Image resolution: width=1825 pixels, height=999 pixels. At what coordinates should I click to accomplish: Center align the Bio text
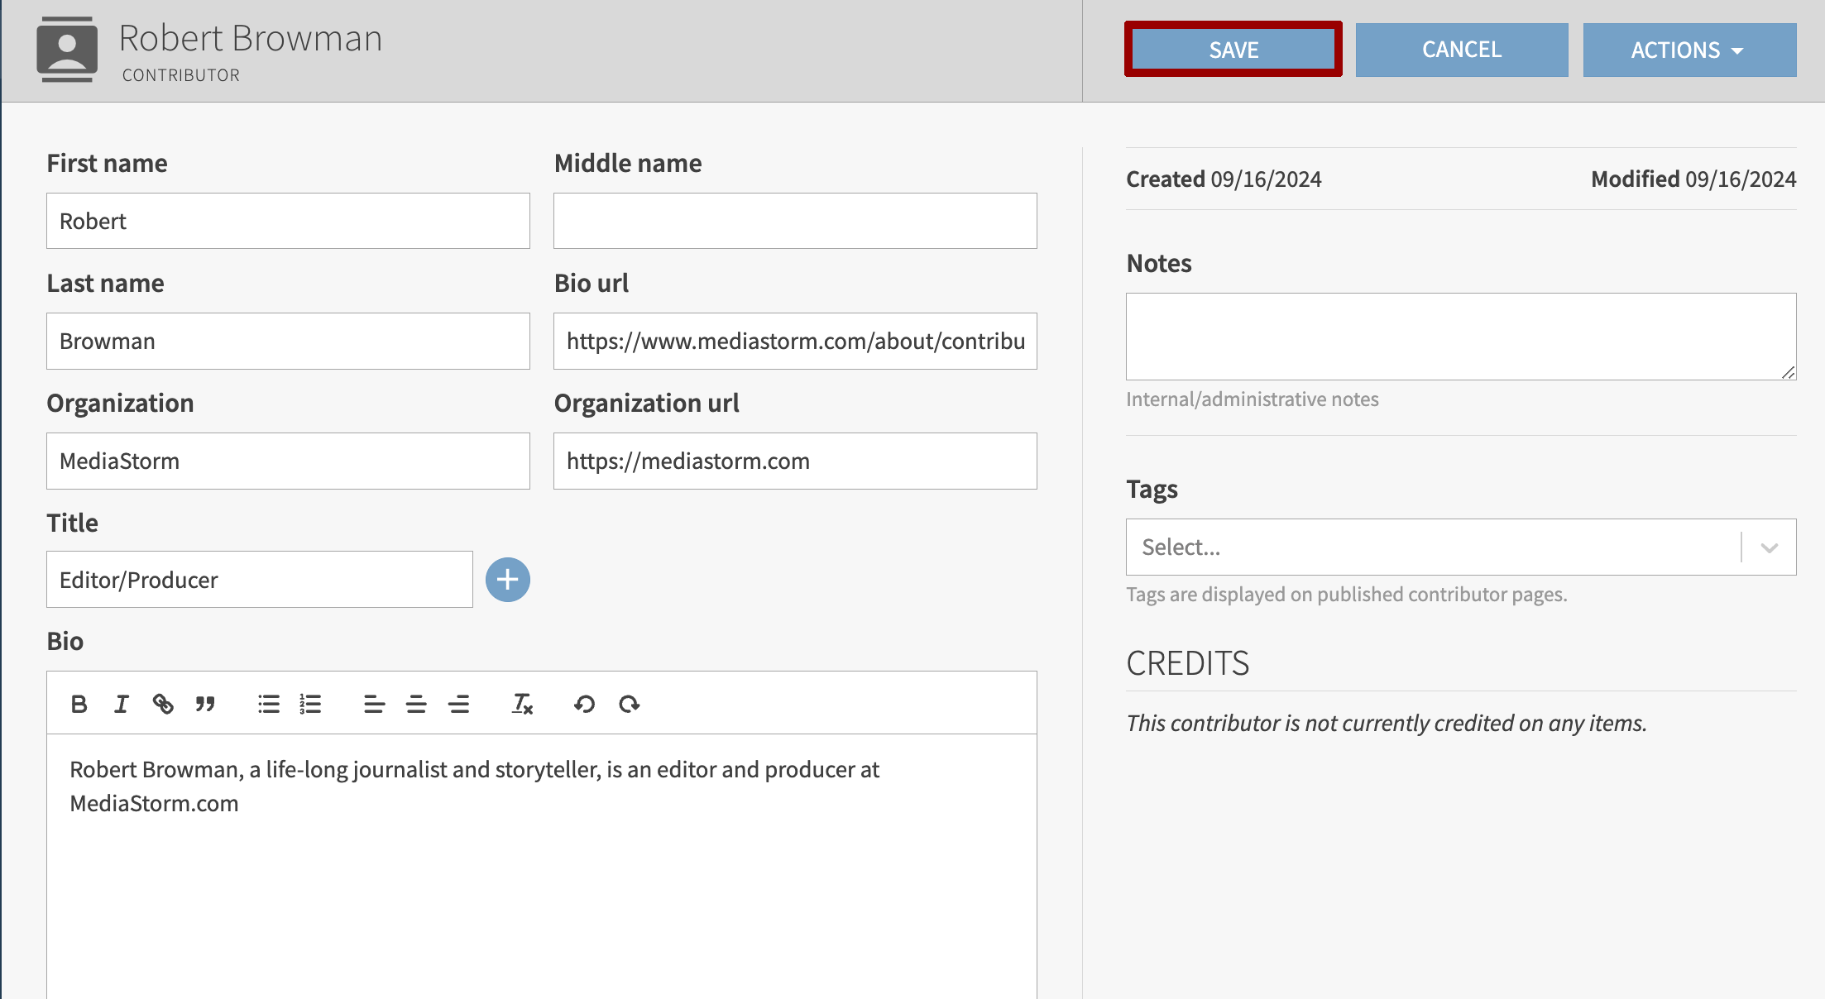pos(416,704)
